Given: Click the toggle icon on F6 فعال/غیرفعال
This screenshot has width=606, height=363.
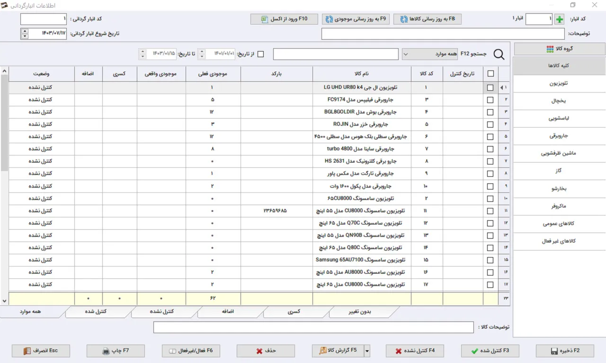Looking at the screenshot, I should (x=173, y=351).
